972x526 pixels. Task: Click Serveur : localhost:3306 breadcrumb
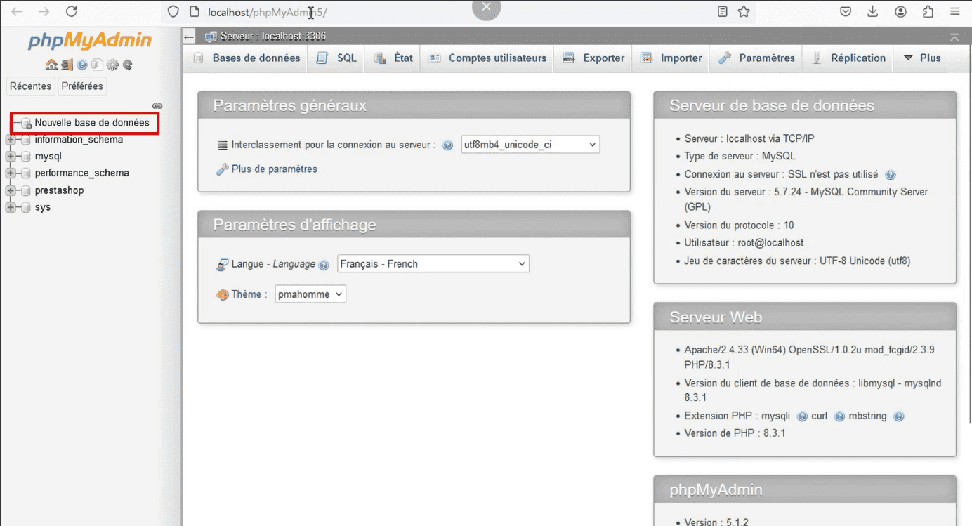(x=273, y=36)
